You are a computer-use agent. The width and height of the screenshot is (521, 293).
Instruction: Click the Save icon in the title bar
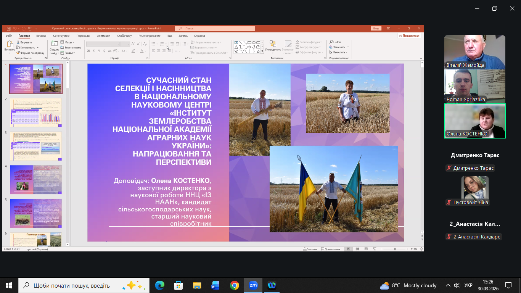click(8, 29)
